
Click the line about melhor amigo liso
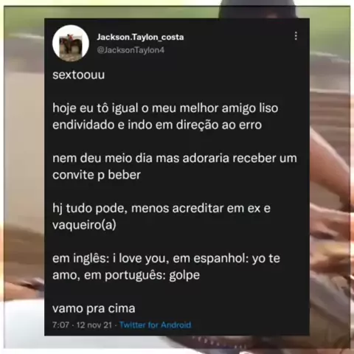point(165,108)
